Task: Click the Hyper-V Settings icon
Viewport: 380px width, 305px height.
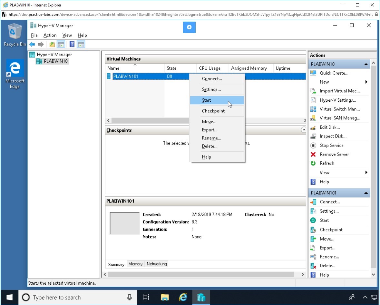Action: pos(313,100)
